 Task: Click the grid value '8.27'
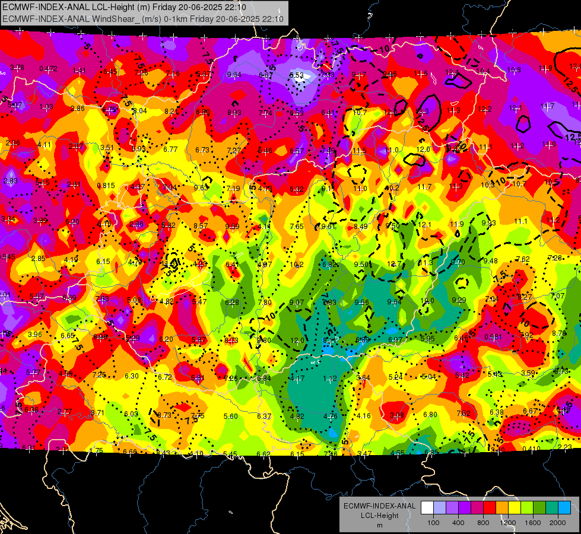[525, 297]
